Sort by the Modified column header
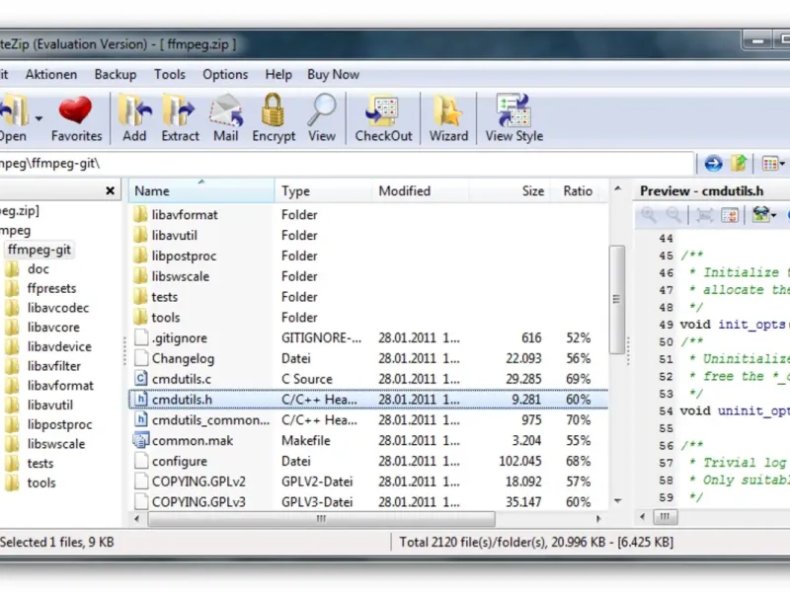 point(421,190)
